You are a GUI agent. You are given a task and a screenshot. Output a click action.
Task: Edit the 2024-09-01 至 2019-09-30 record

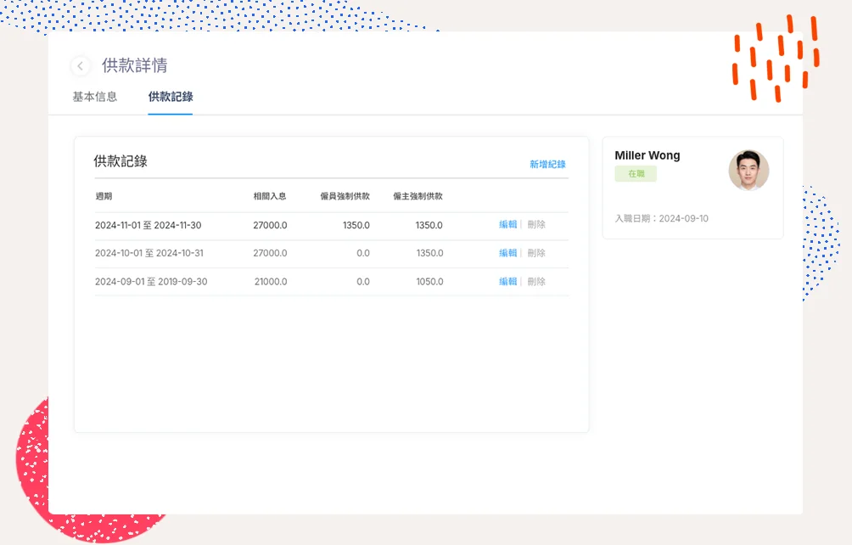click(507, 282)
